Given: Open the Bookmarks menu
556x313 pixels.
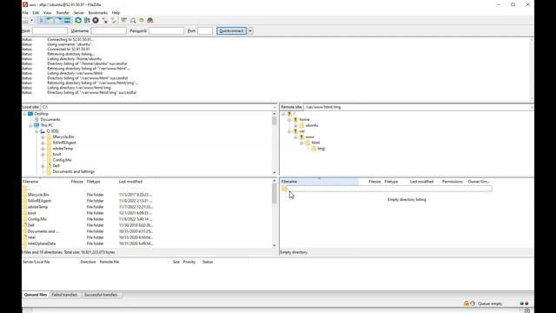Looking at the screenshot, I should [x=97, y=13].
